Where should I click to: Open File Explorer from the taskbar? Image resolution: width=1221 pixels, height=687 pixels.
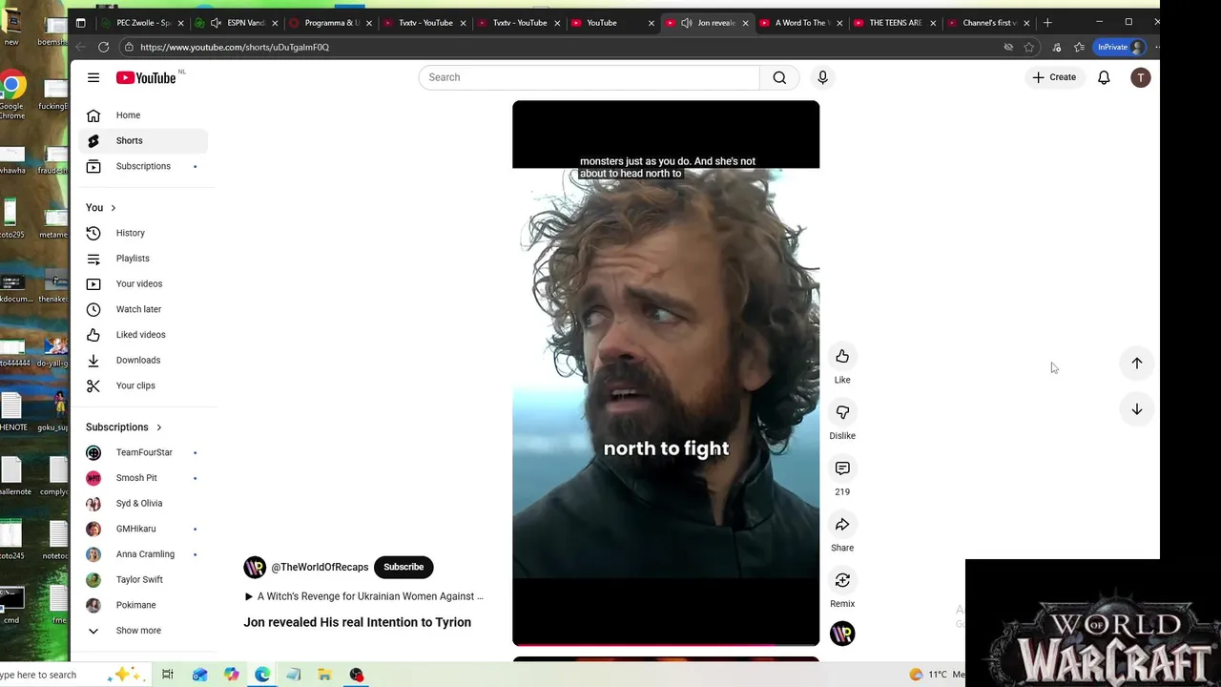[324, 675]
